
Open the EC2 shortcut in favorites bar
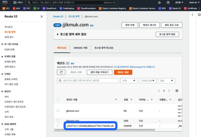[x=6, y=9]
